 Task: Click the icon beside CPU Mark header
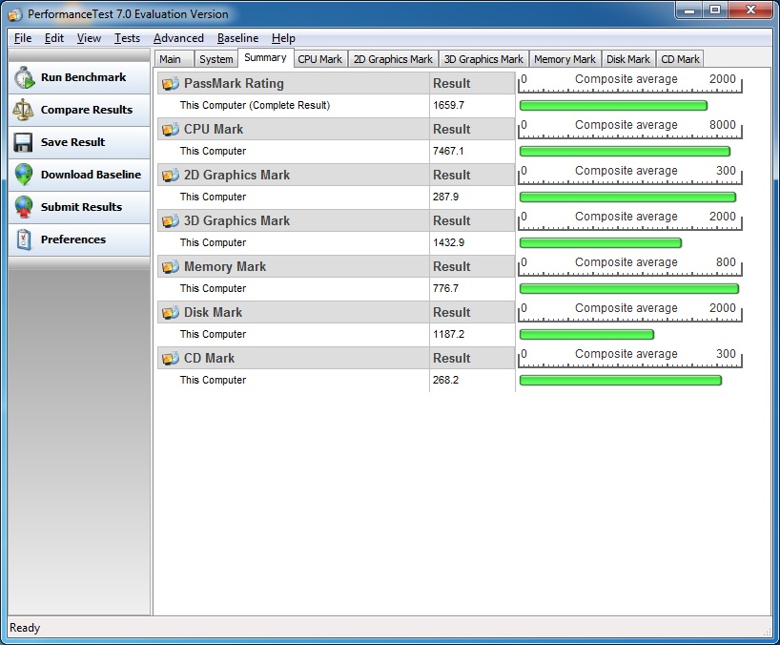pos(170,130)
